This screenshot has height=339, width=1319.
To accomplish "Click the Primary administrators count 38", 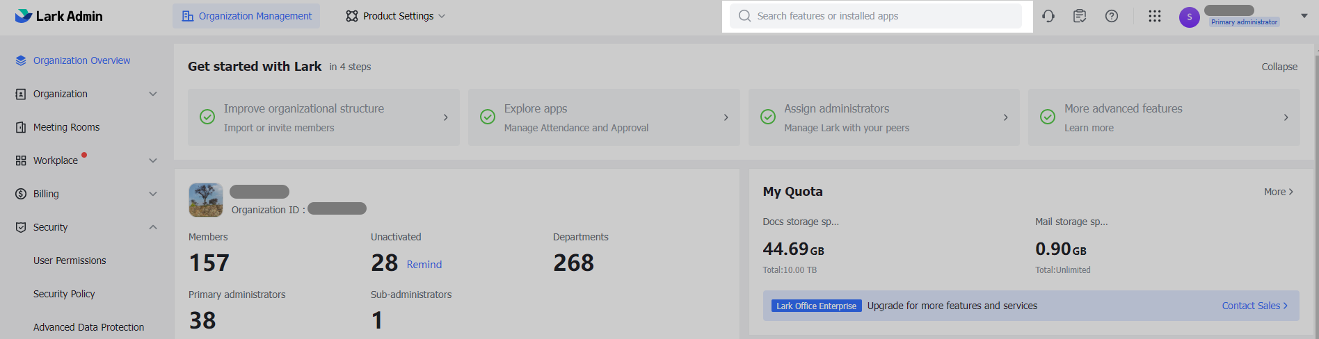I will pos(202,320).
